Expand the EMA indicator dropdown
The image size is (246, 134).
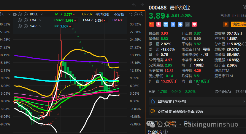pyautogui.click(x=40, y=20)
